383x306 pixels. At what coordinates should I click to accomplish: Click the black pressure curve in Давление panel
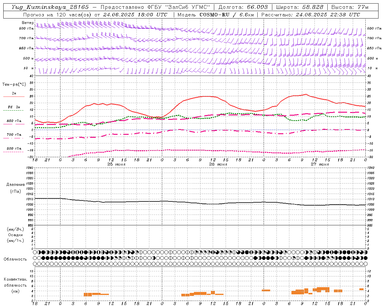pos(200,203)
